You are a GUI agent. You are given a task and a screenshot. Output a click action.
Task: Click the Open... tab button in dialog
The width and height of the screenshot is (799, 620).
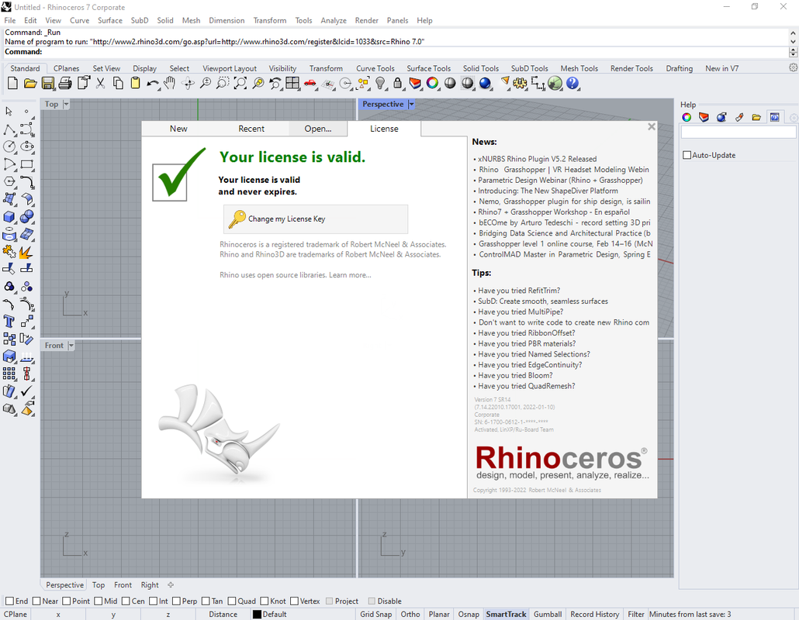318,129
